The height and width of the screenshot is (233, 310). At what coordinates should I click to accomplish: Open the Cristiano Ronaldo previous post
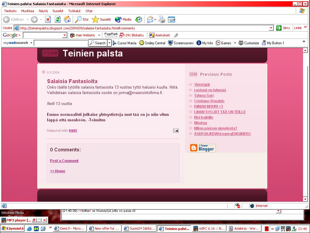[209, 101]
